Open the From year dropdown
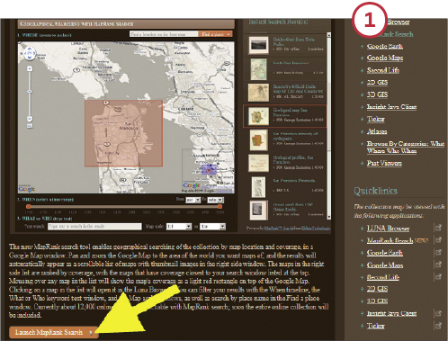 click(x=193, y=200)
